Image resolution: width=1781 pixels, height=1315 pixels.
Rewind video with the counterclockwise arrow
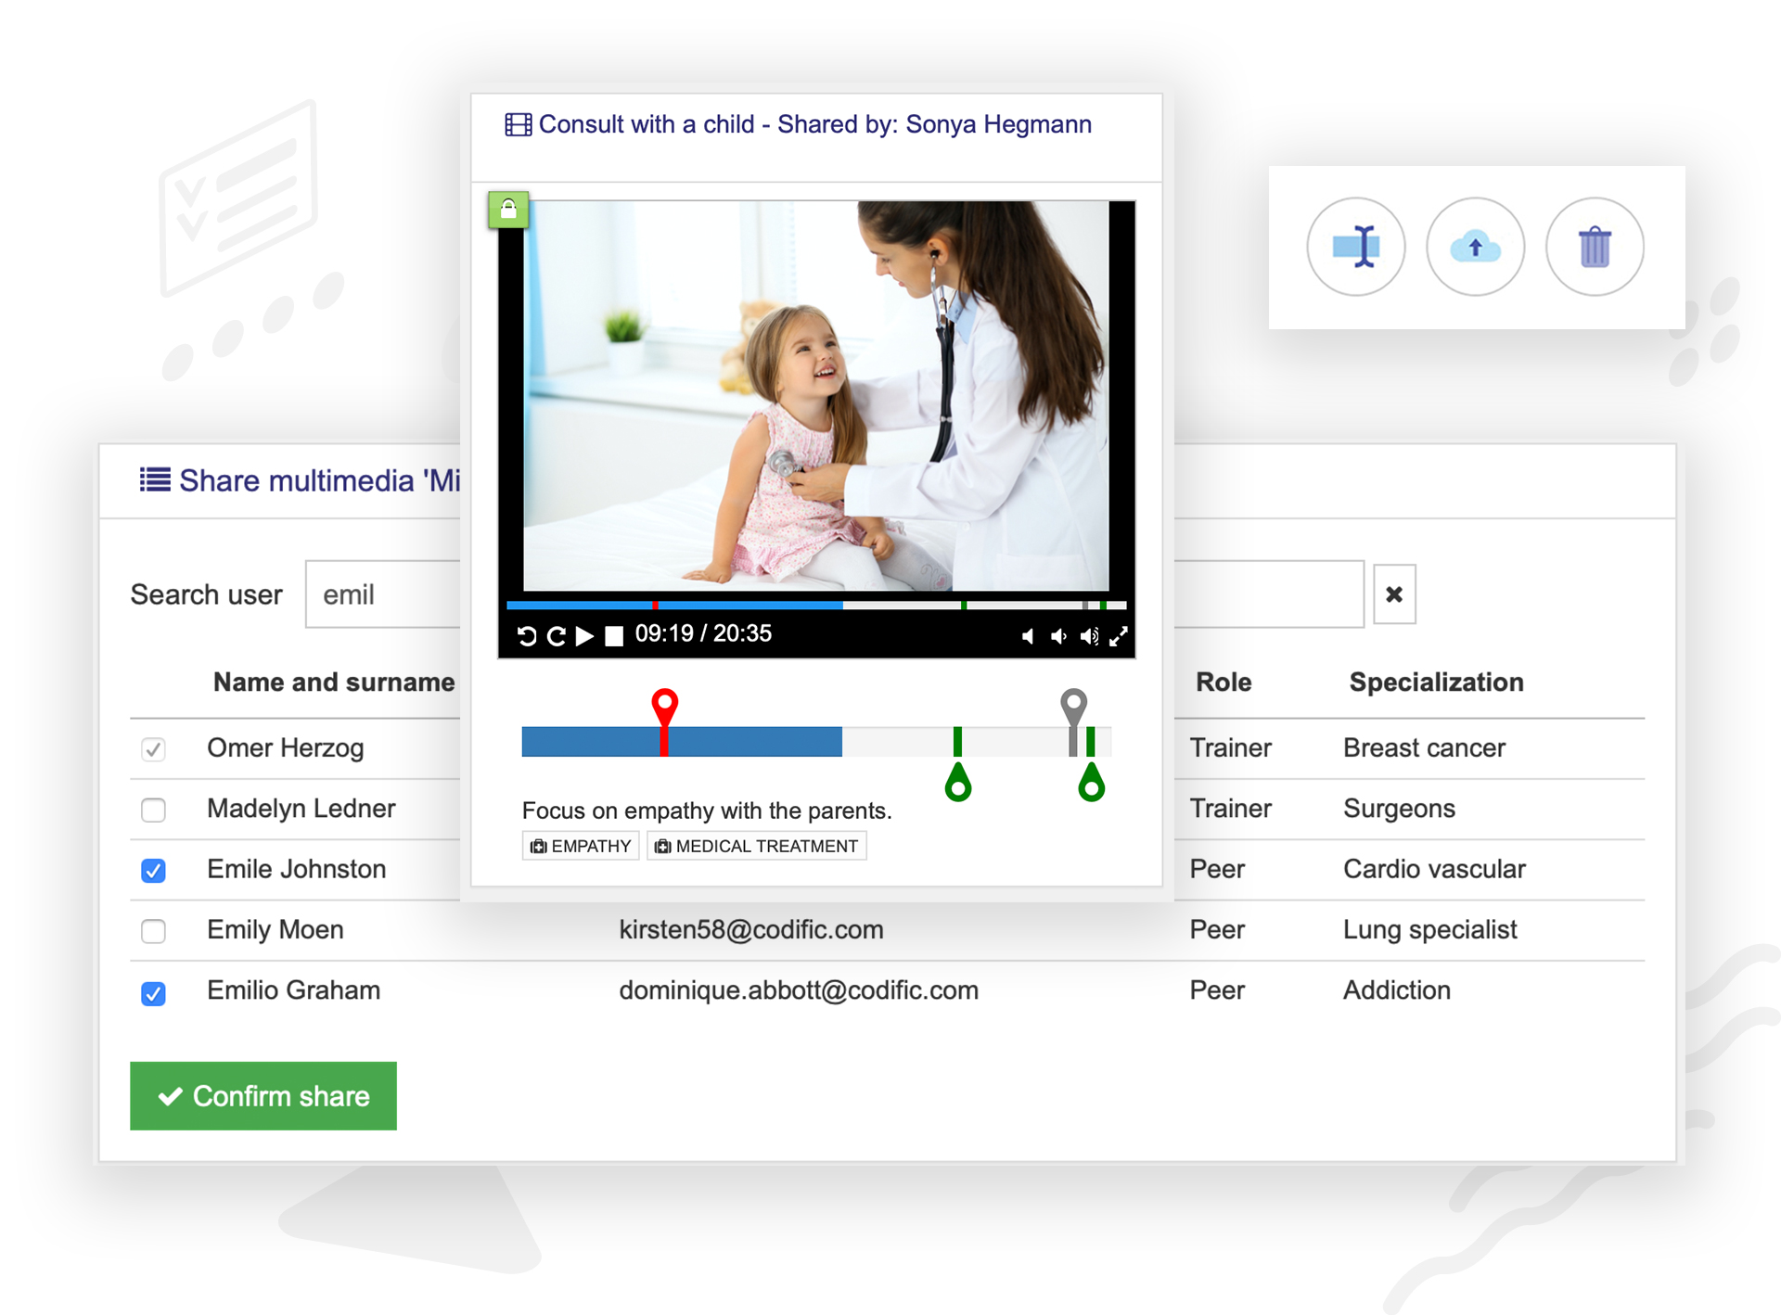527,636
